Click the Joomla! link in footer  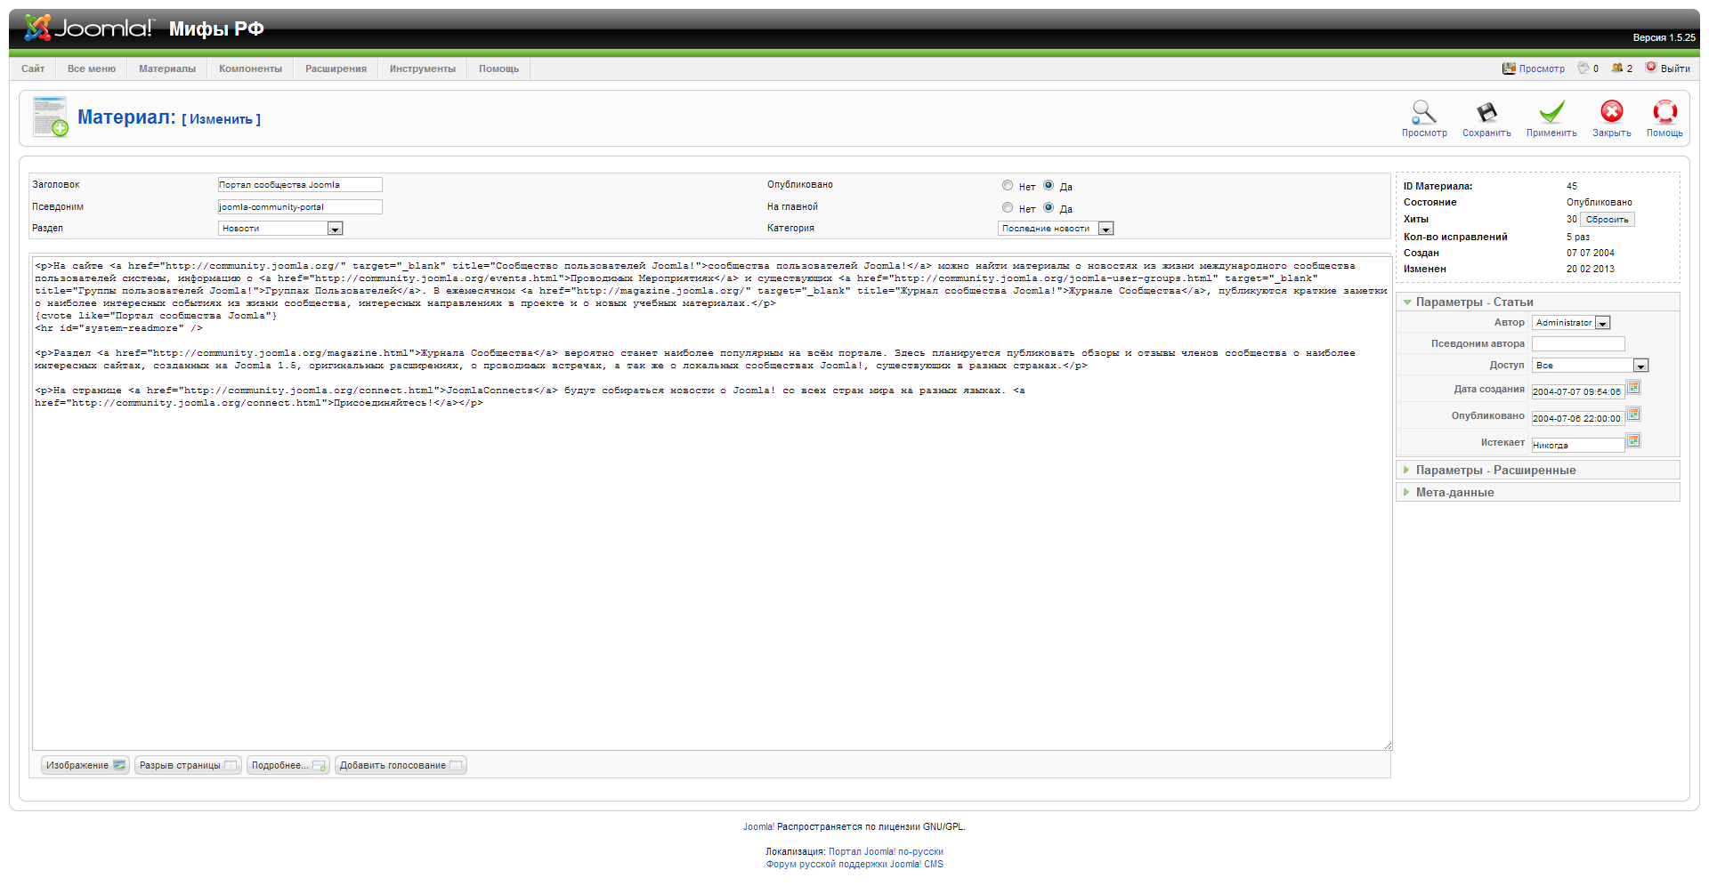[758, 826]
